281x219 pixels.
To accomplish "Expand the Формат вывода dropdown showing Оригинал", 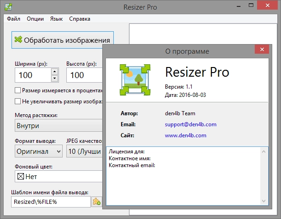I will (x=39, y=152).
